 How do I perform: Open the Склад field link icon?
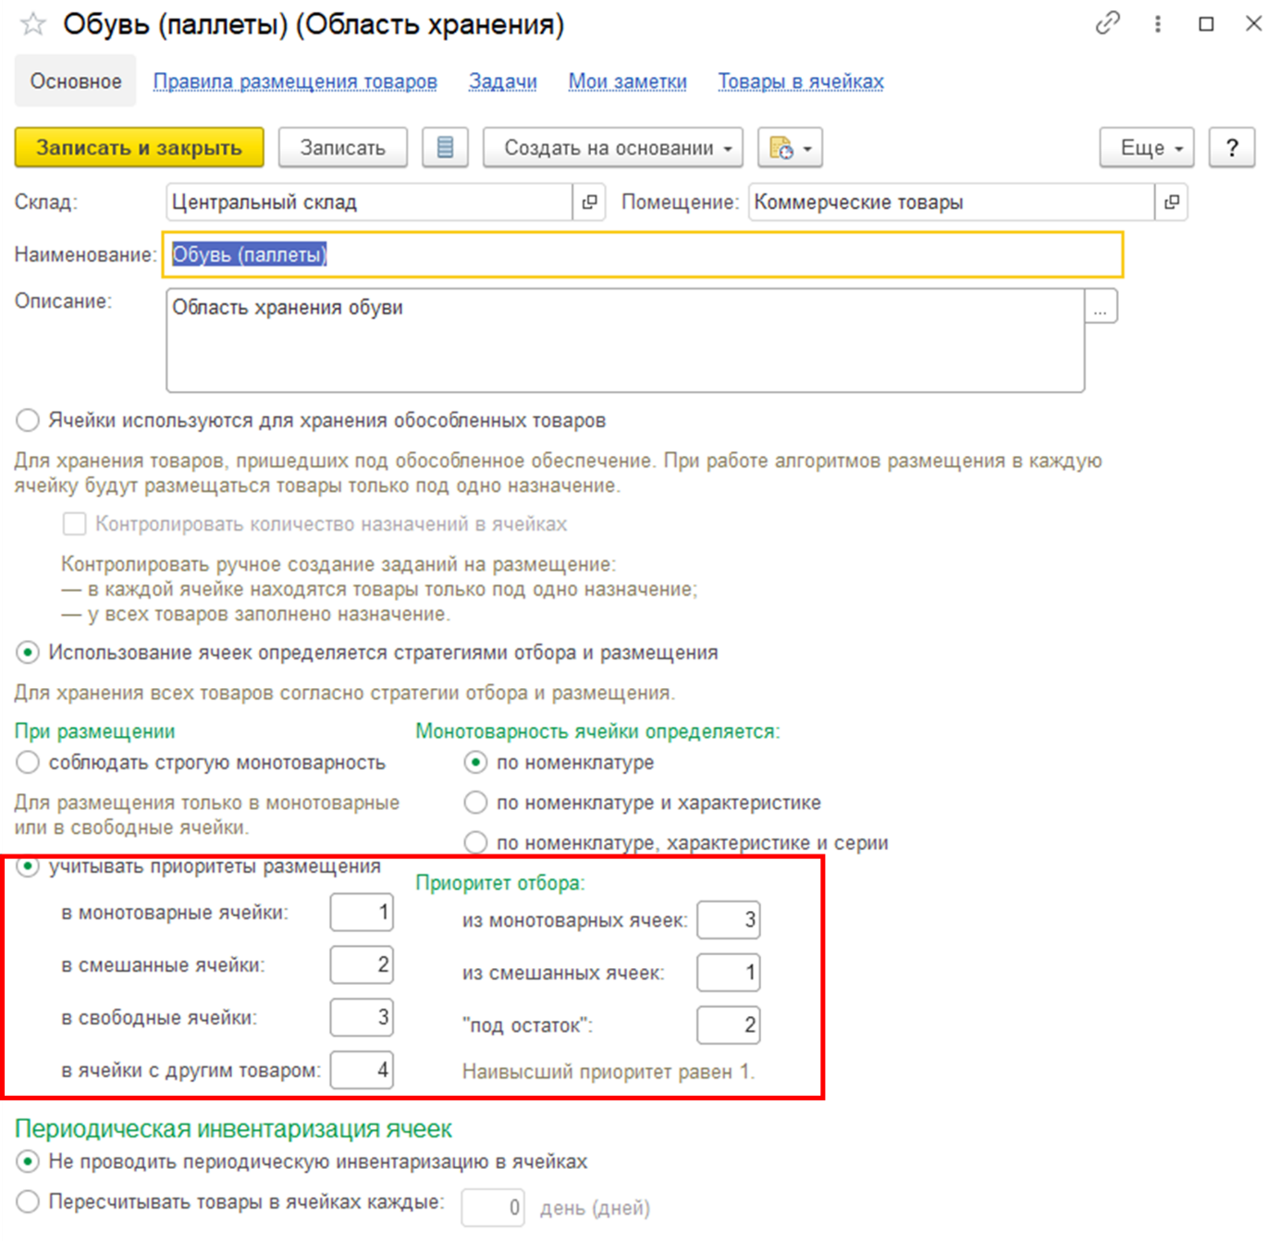(589, 203)
